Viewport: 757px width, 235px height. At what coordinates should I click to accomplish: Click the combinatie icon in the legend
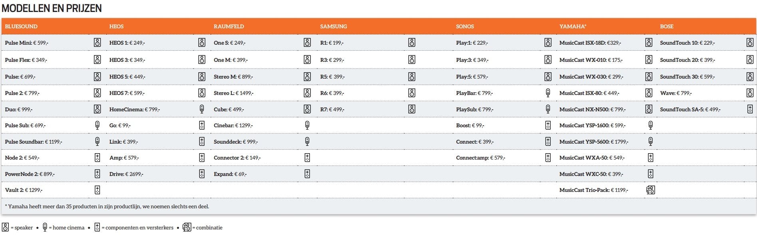187,227
